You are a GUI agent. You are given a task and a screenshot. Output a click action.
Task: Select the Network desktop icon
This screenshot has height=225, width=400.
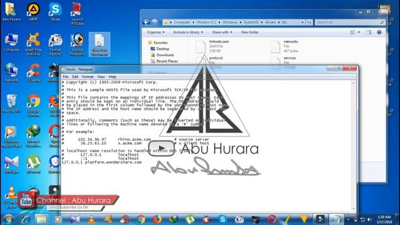click(11, 73)
